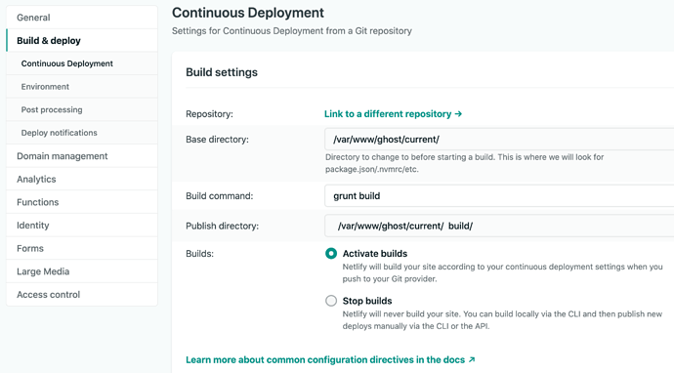The image size is (674, 373).
Task: Open Post processing settings
Action: coord(82,109)
